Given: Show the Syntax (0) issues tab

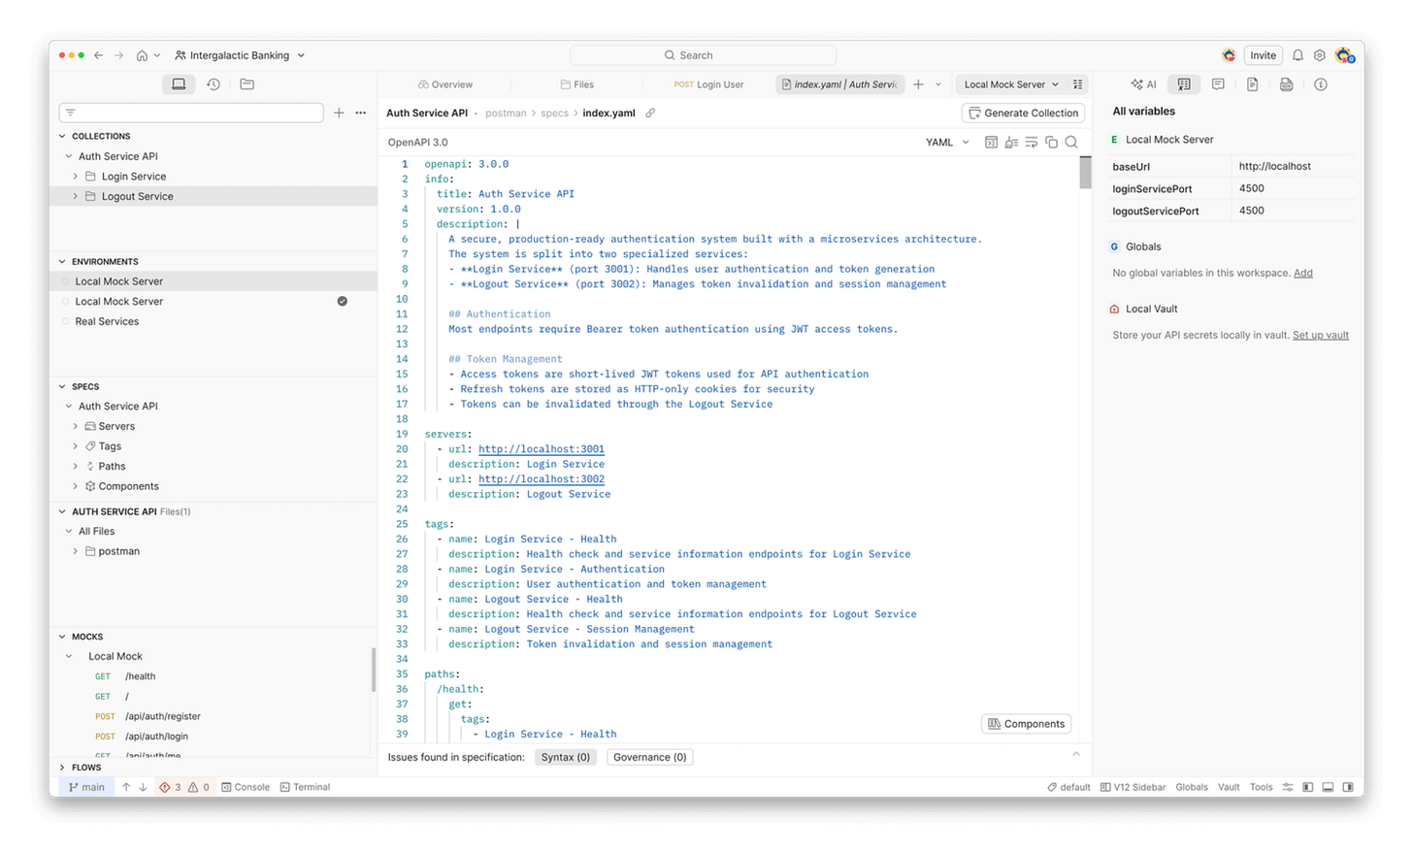Looking at the screenshot, I should tap(566, 757).
